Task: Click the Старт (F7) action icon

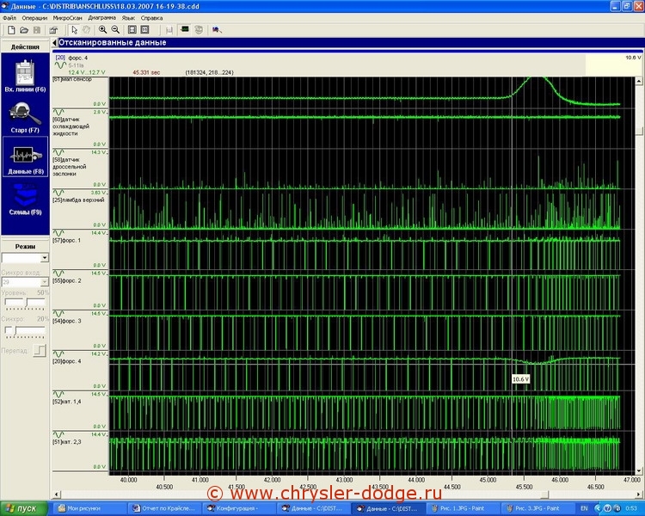Action: pyautogui.click(x=25, y=118)
